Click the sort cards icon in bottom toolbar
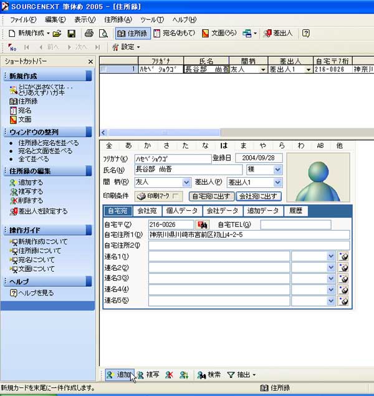This screenshot has width=374, height=396. coord(184,375)
